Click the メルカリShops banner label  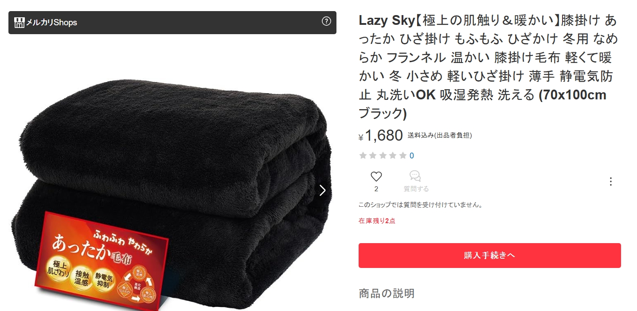[x=51, y=22]
